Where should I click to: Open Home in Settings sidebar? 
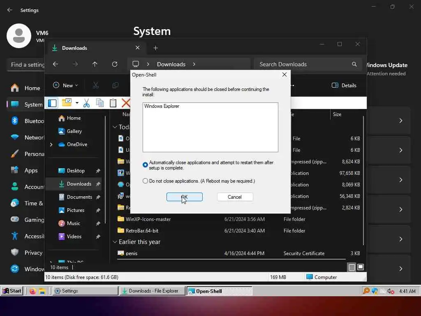(x=25, y=88)
